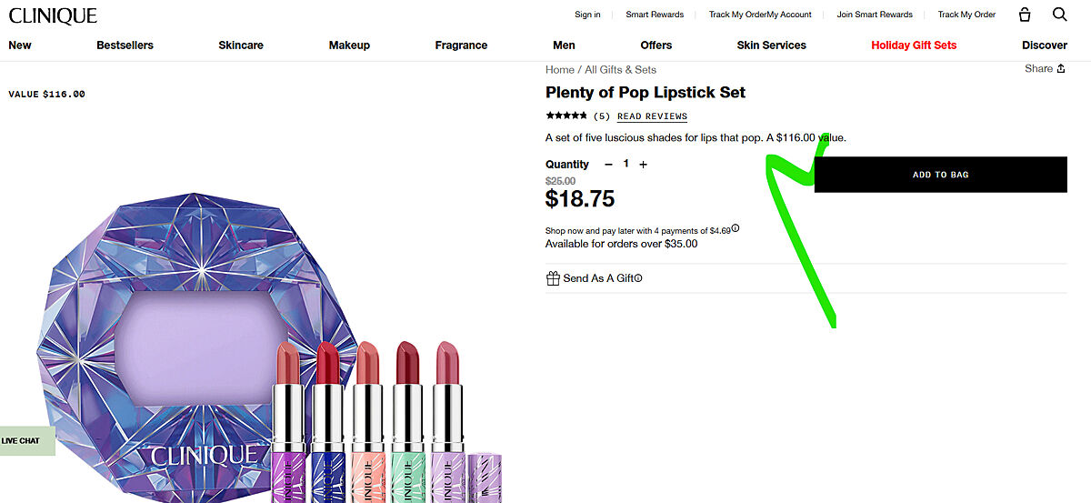Open the Skincare menu
This screenshot has height=503, width=1091.
tap(241, 45)
